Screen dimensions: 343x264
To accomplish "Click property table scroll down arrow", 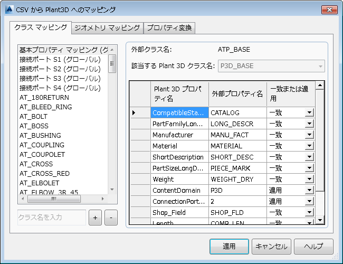I will [320, 220].
